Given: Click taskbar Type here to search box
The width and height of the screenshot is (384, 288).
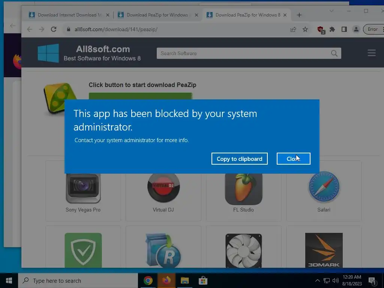Looking at the screenshot, I should 78,280.
